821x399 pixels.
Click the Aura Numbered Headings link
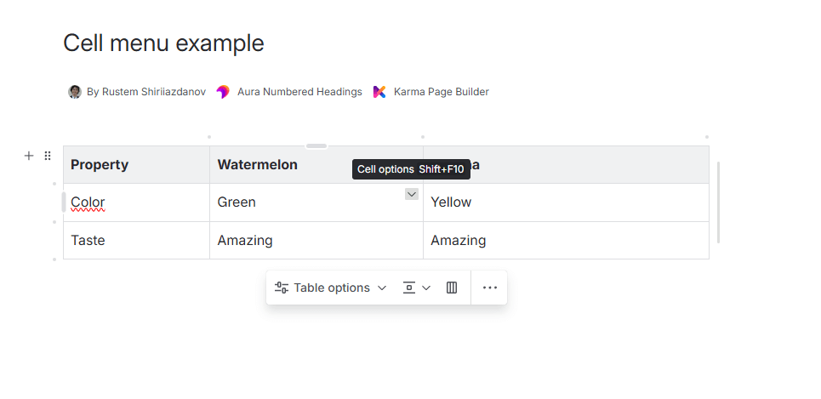coord(299,92)
